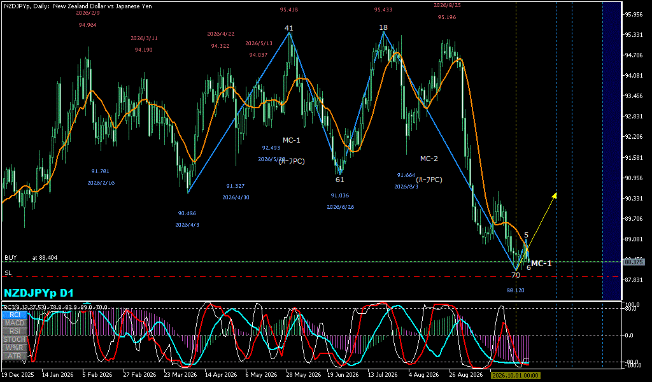This screenshot has width=652, height=382.
Task: Select the cyan NZDJPYp D1 label
Action: (x=39, y=293)
